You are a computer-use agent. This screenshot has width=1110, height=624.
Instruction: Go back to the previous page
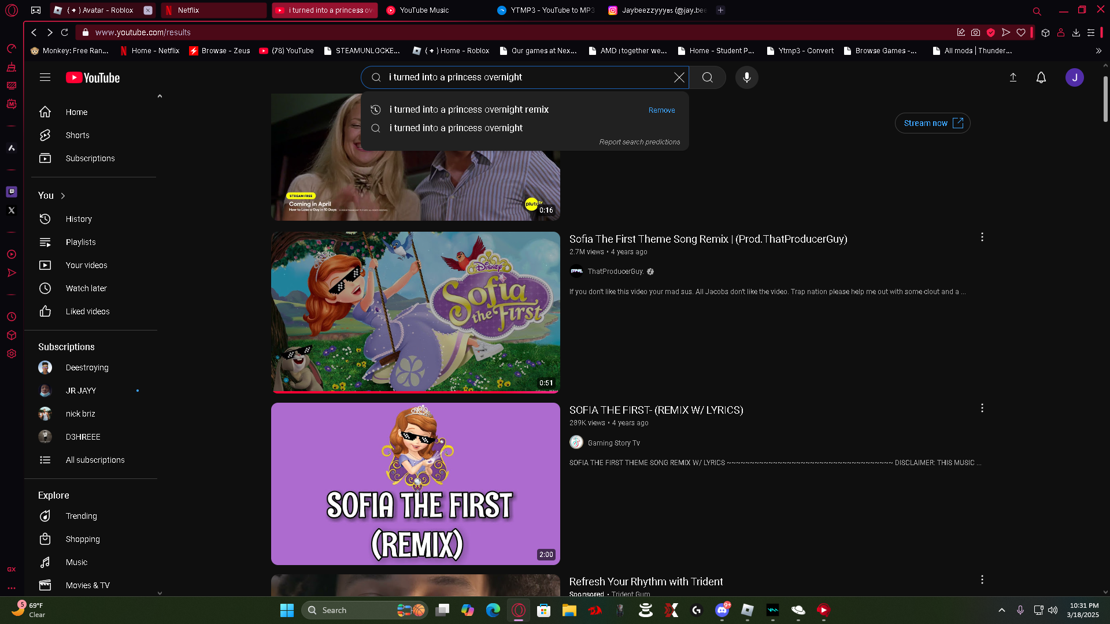(x=34, y=32)
